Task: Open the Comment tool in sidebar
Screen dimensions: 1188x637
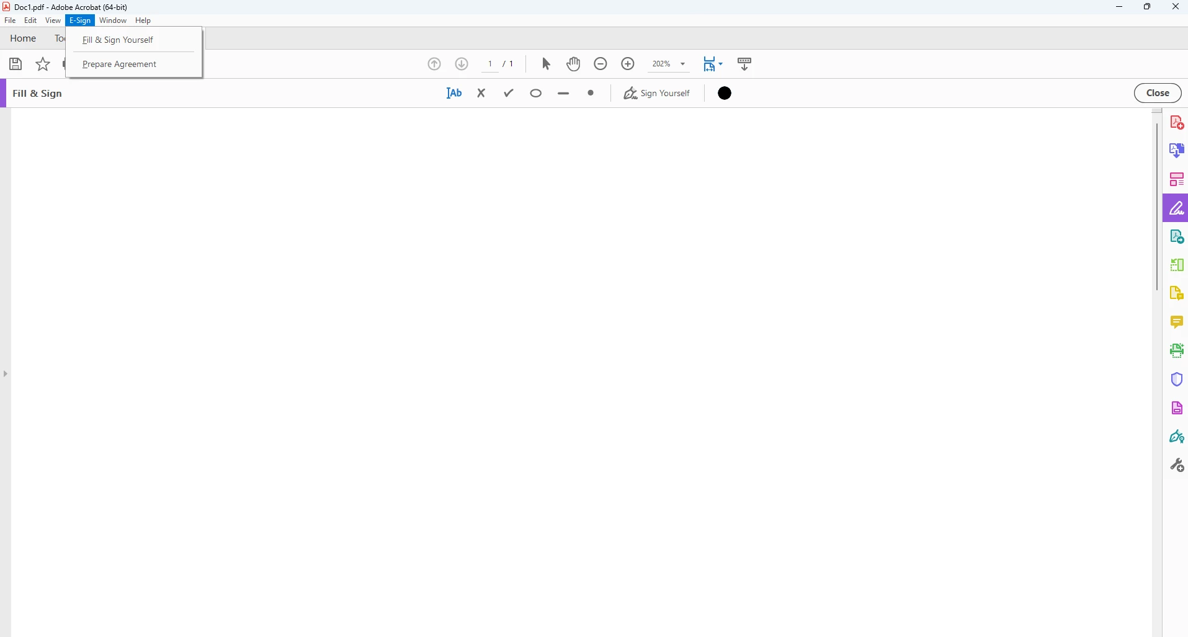Action: point(1177,322)
